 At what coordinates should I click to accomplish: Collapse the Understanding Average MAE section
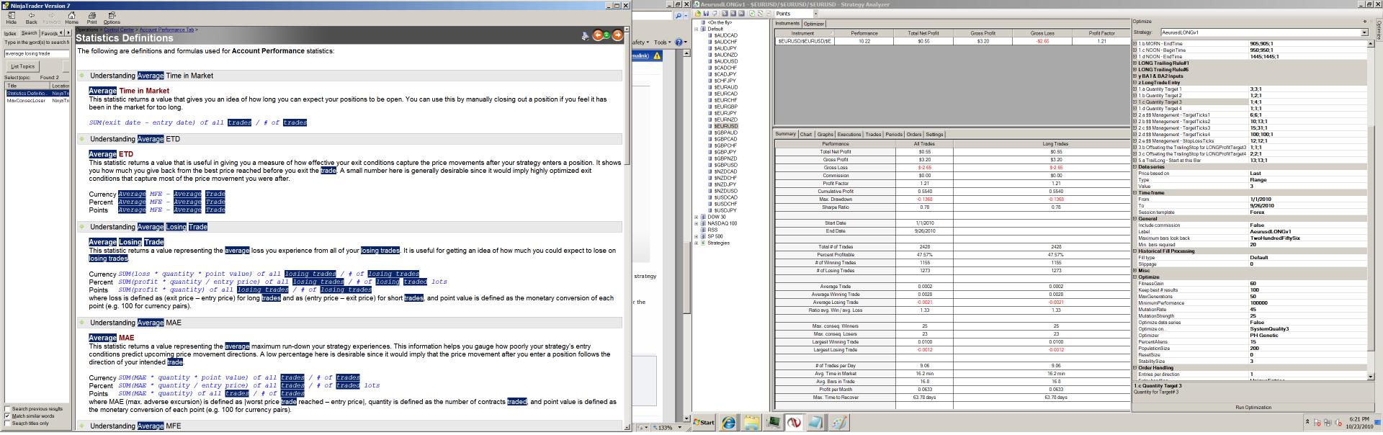[x=82, y=323]
